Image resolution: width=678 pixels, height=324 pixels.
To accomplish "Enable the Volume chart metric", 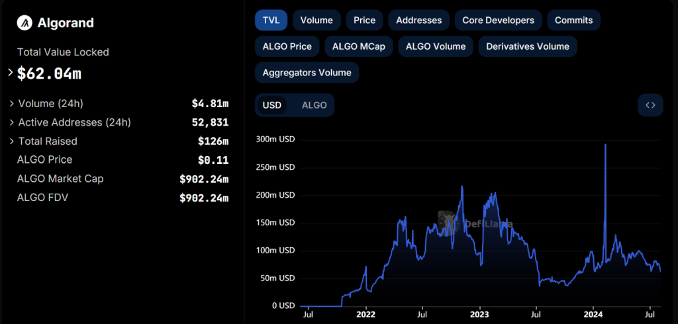I will coord(316,20).
